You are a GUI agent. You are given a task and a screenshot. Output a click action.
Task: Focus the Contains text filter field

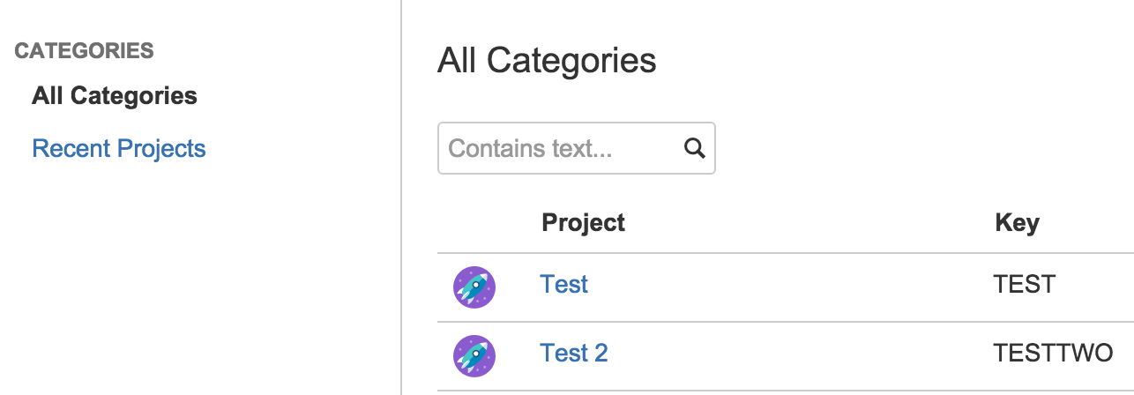[x=576, y=148]
